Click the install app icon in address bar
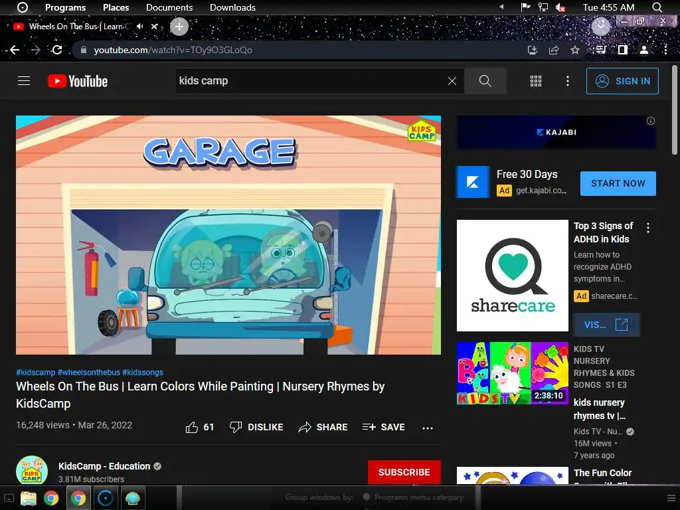The width and height of the screenshot is (680, 510). 532,50
